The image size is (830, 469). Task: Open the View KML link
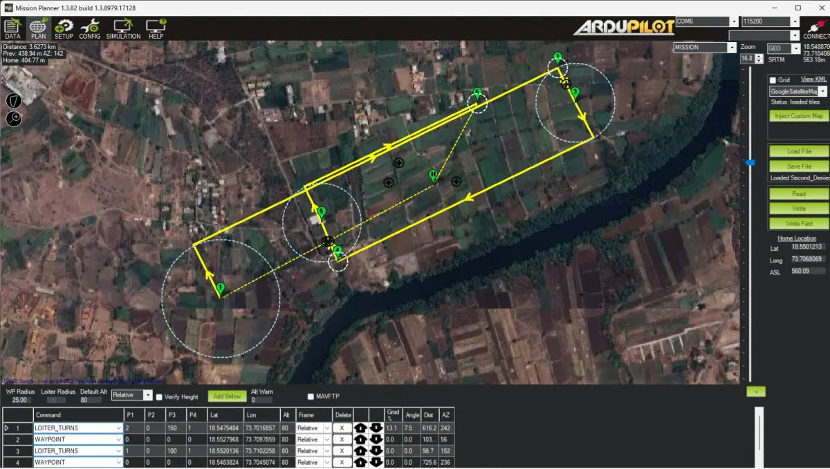point(813,79)
